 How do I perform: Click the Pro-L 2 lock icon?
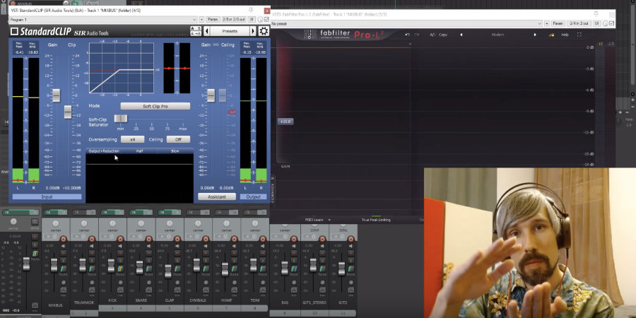552,35
